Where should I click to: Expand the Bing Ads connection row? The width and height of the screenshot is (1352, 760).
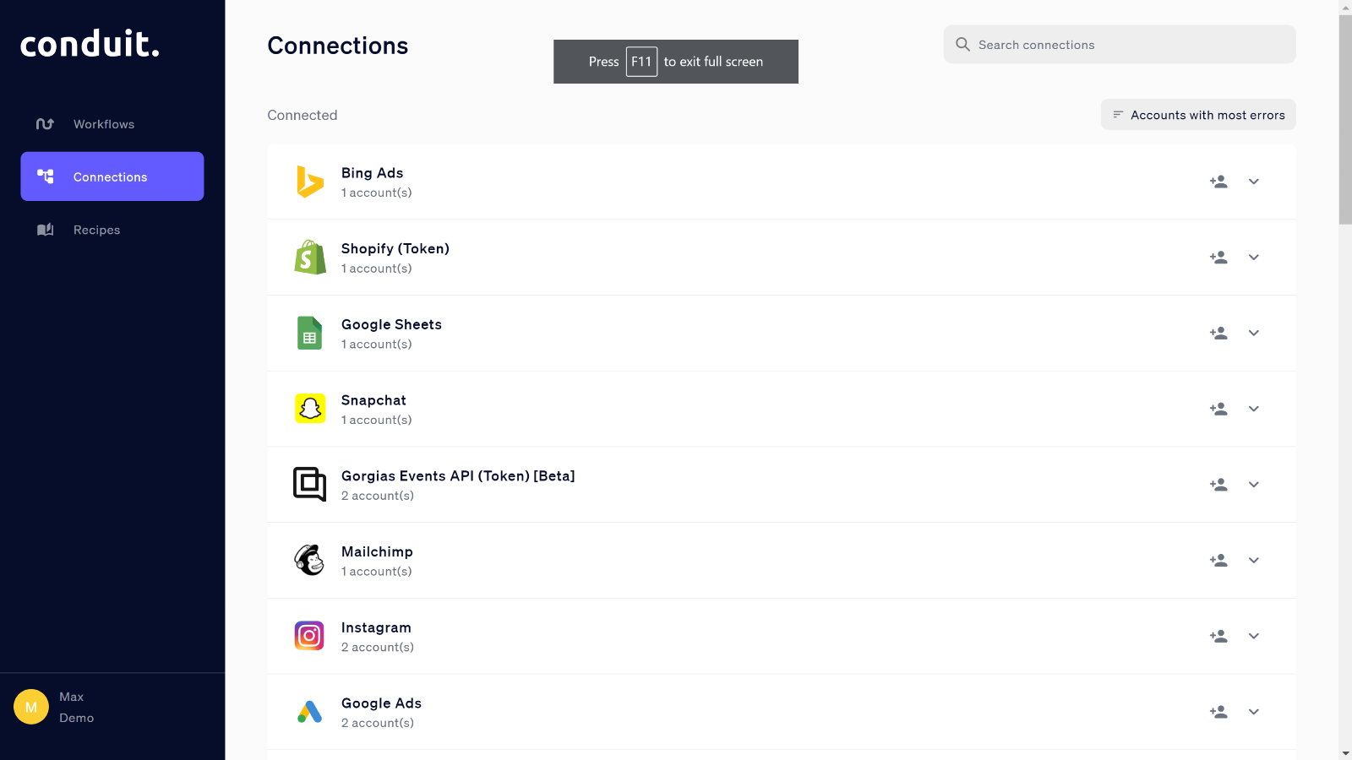coord(1254,182)
